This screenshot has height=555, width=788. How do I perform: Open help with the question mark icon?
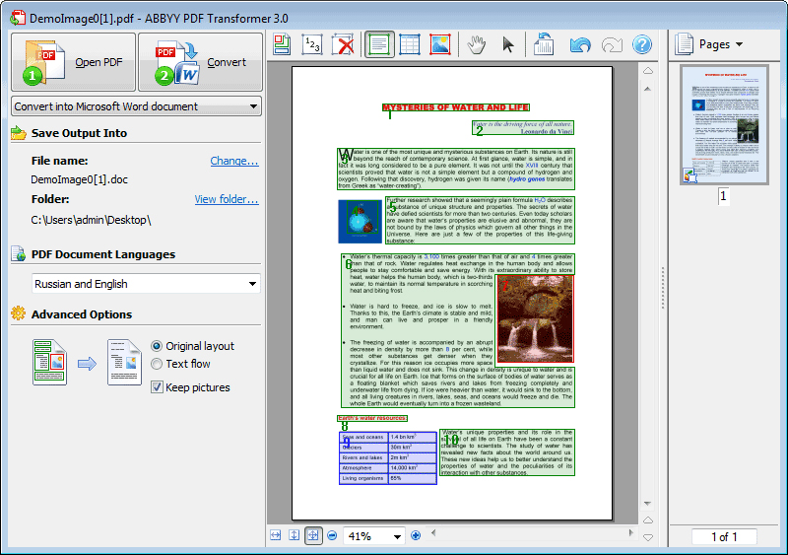[x=642, y=44]
